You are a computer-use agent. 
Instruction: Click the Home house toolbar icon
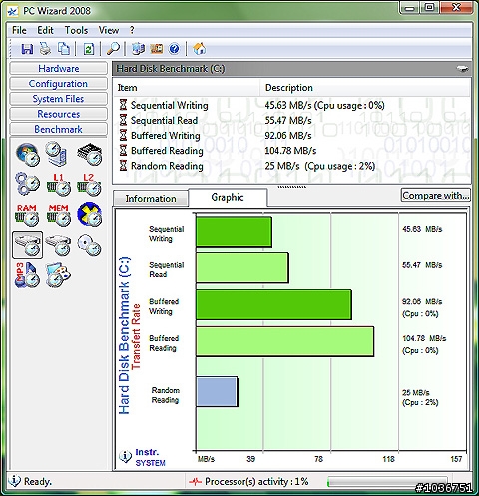pyautogui.click(x=199, y=49)
